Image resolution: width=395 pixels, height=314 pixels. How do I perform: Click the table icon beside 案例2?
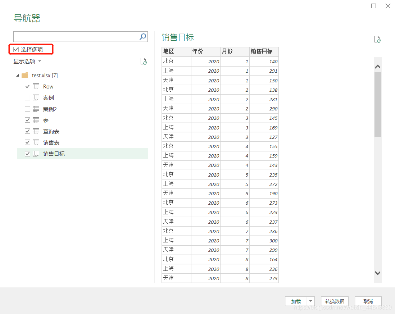36,109
